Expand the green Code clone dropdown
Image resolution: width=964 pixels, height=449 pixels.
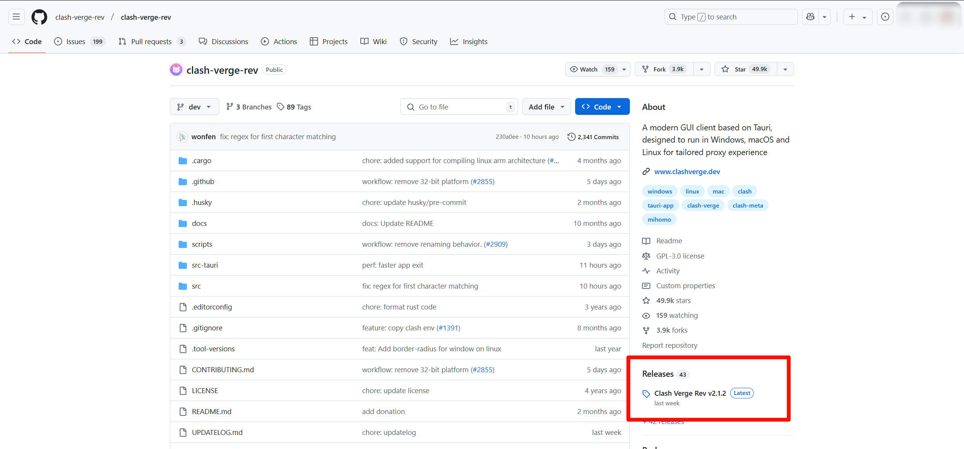tap(602, 107)
